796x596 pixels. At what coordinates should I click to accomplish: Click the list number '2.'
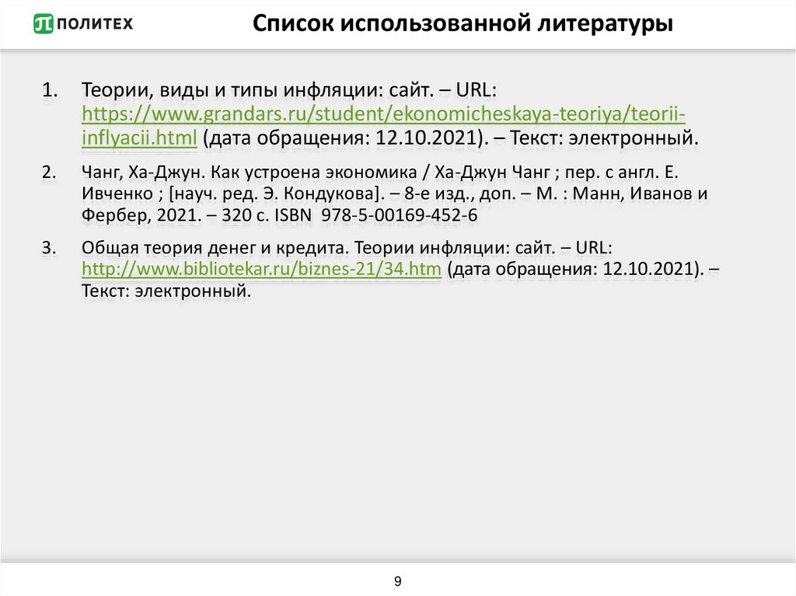point(49,173)
